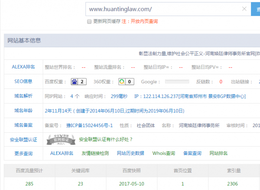Click the 注：开放内页查询 red notice
Viewport: 260px width, 190px height.
140,21
